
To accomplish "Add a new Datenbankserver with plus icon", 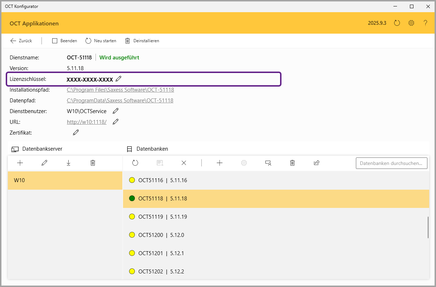I will click(20, 163).
